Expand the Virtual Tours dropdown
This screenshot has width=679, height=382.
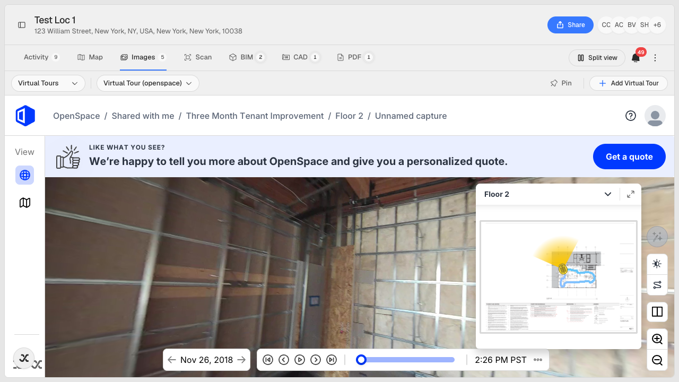pos(48,83)
